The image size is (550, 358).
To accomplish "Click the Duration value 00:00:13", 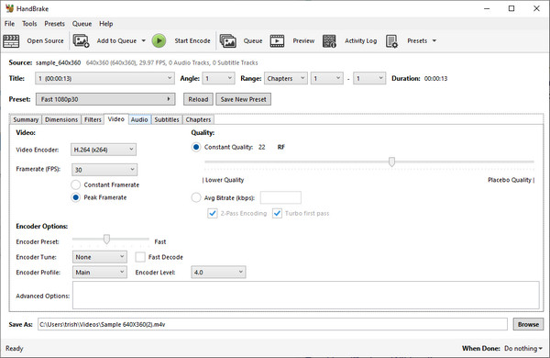I will 435,78.
